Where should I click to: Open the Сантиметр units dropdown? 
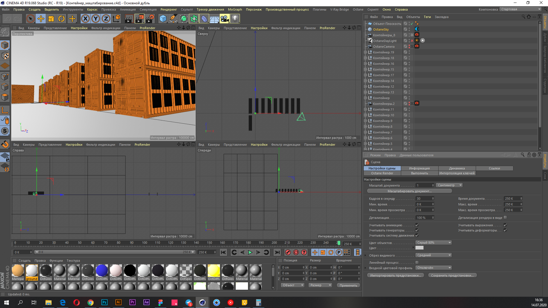449,185
